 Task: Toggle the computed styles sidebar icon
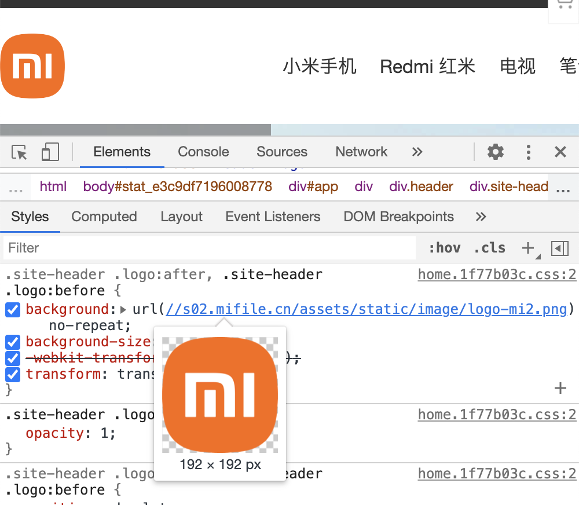tap(560, 248)
